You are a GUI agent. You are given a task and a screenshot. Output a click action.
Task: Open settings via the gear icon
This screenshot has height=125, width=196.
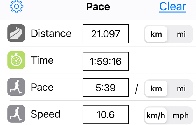[17, 6]
